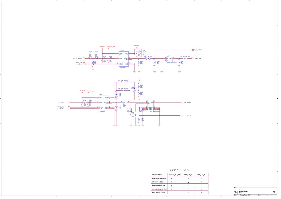Select the FL210 duplexer component box
This screenshot has height=199, width=281.
point(151,105)
